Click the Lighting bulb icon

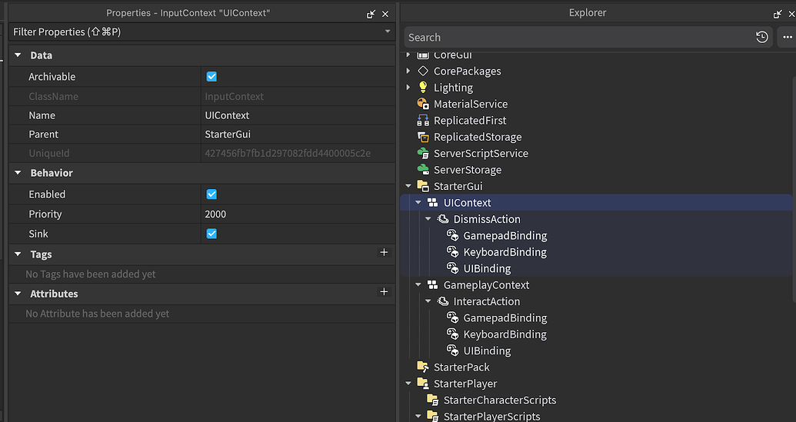(x=423, y=87)
